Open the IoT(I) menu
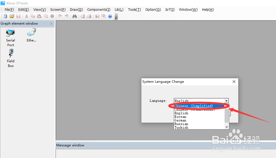This screenshot has width=276, height=158. point(170,10)
